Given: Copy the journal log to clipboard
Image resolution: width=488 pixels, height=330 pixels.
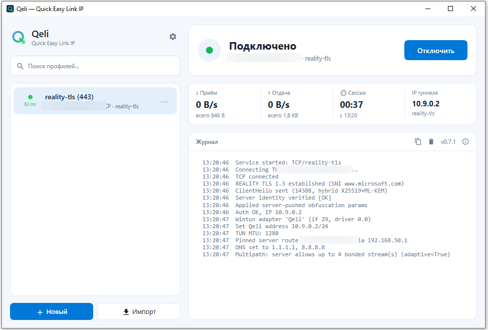Looking at the screenshot, I should (x=418, y=142).
